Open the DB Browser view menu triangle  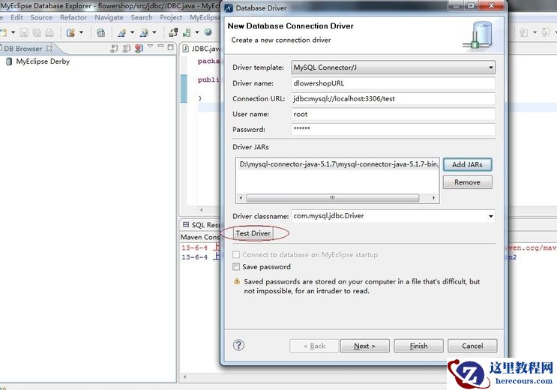click(150, 46)
